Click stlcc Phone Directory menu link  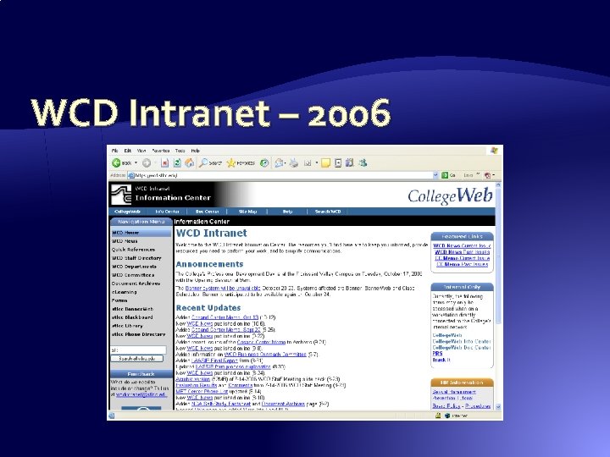point(138,334)
